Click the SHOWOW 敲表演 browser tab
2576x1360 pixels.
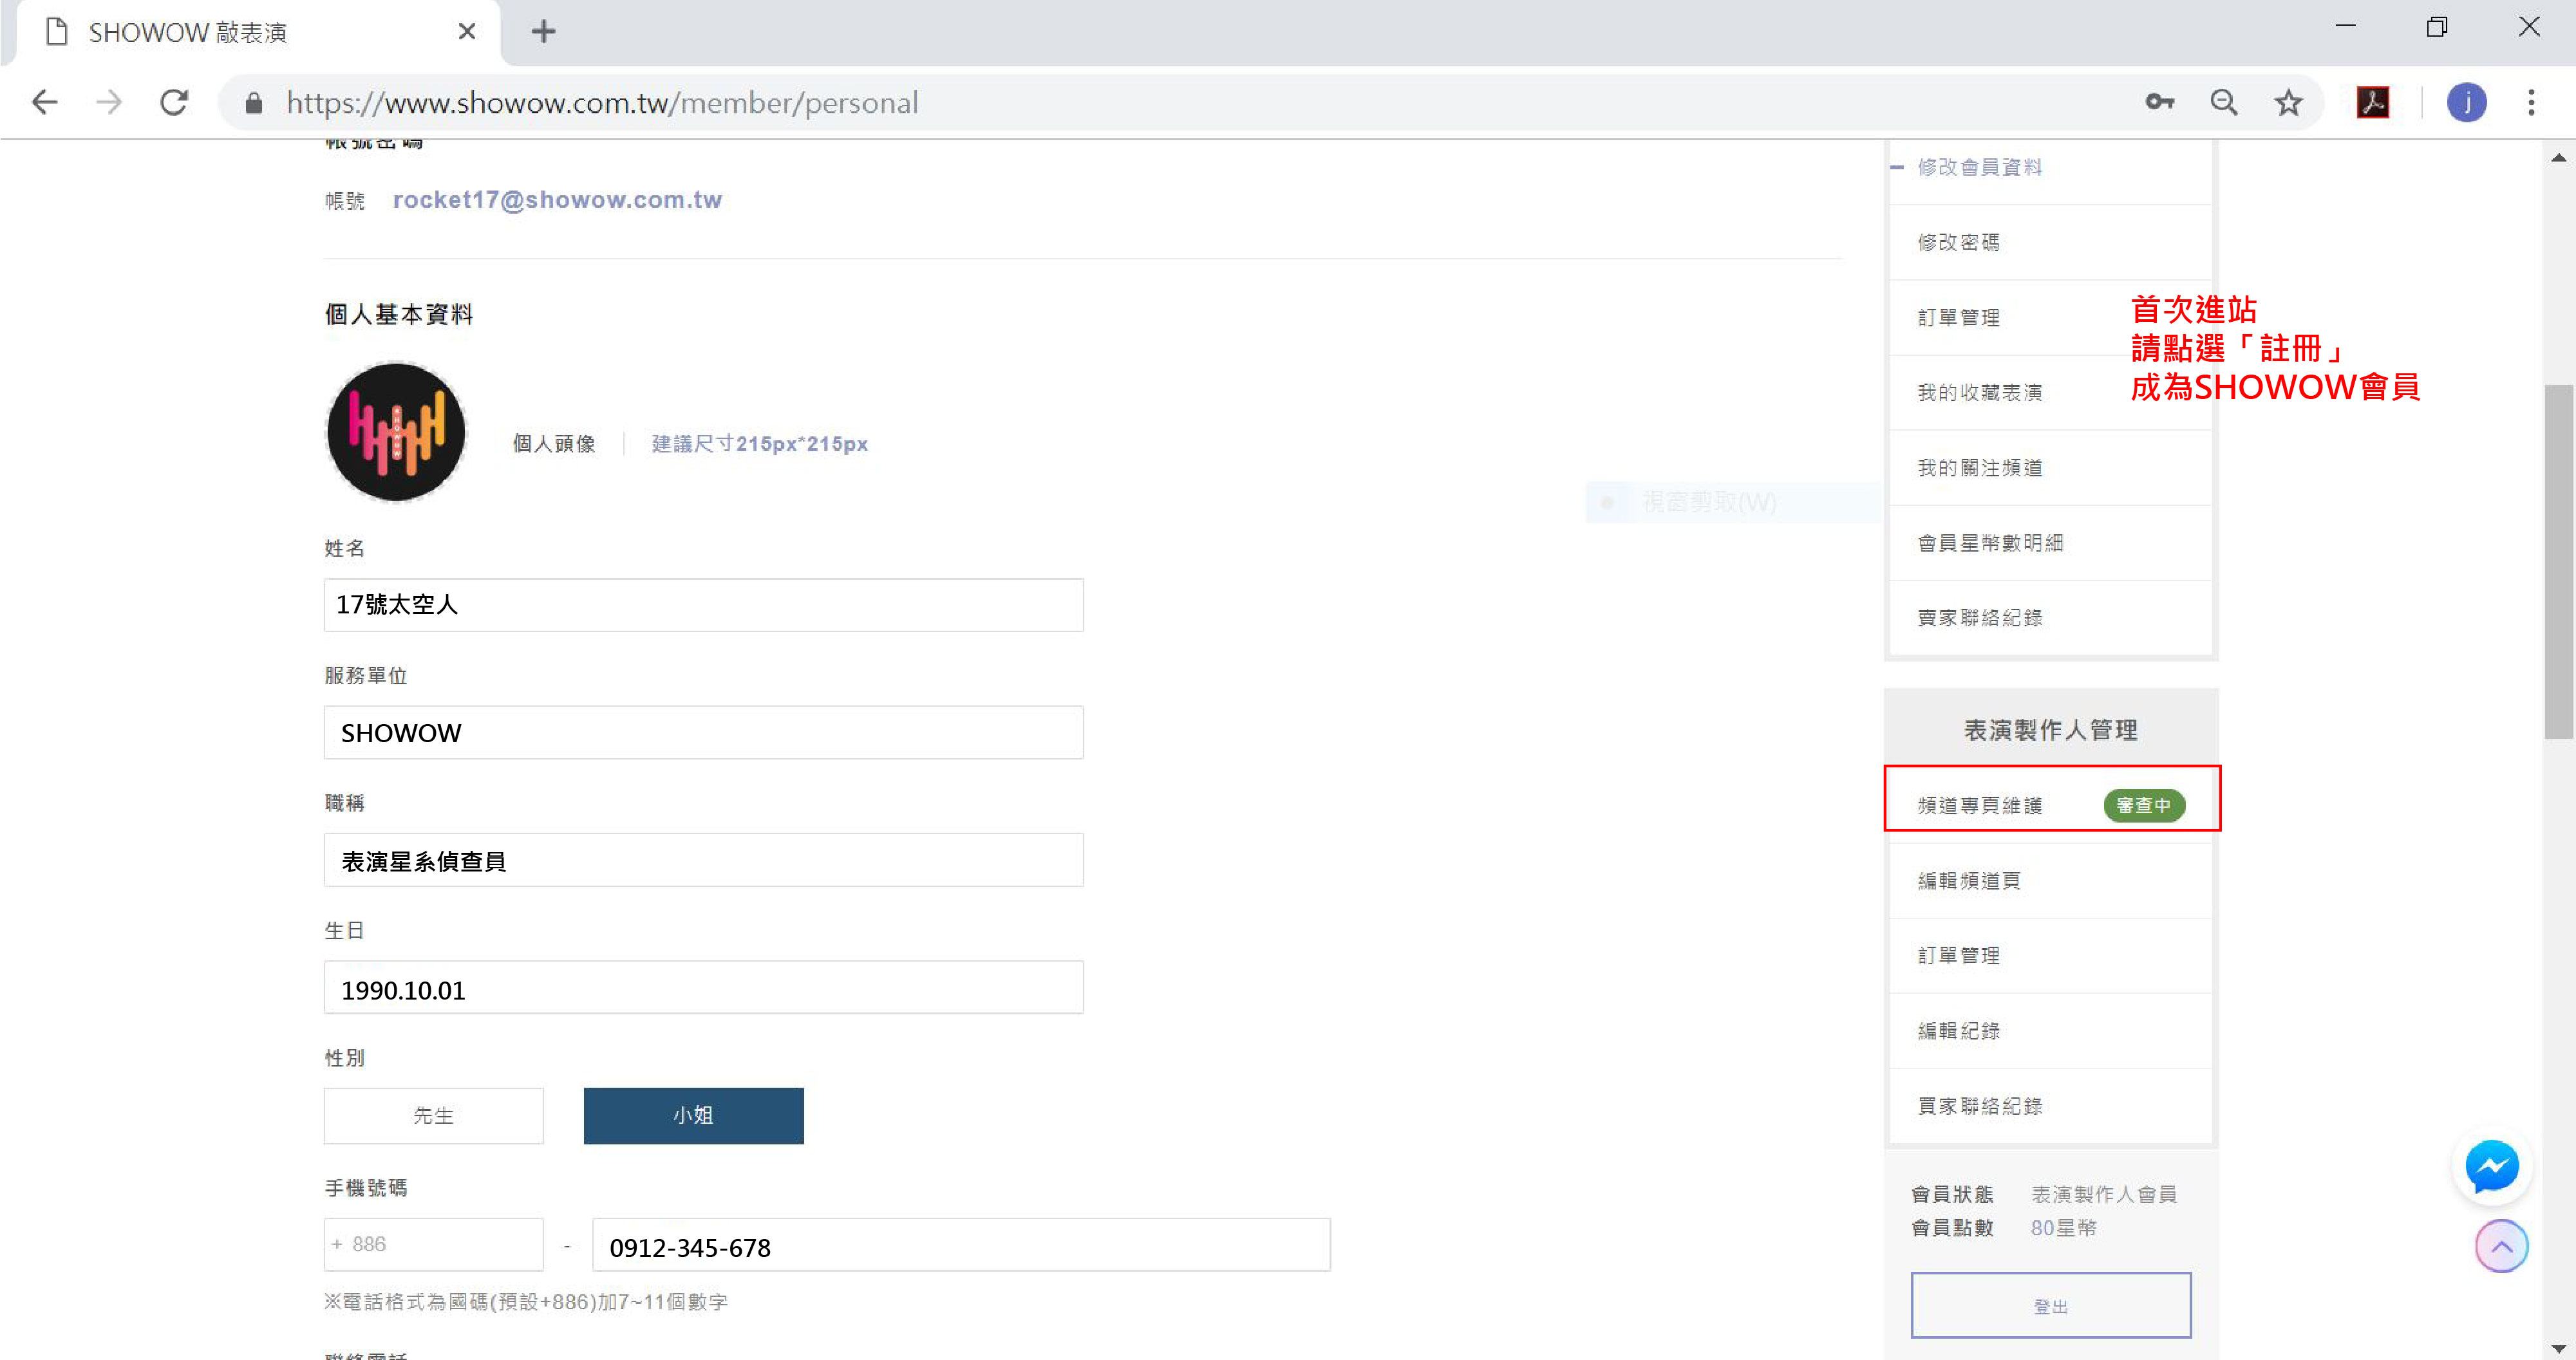(x=258, y=33)
